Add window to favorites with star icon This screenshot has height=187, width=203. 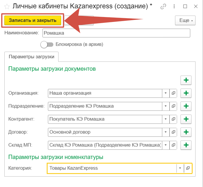tap(7, 6)
